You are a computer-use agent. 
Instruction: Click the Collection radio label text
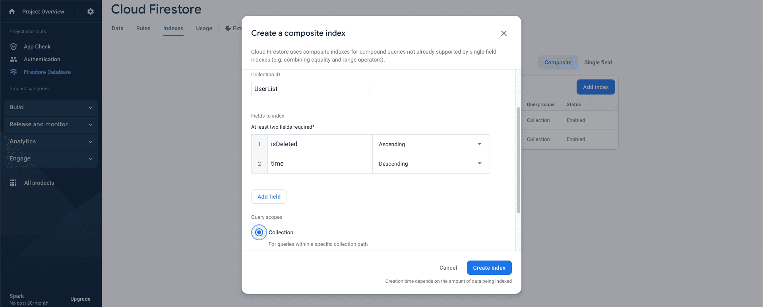pyautogui.click(x=281, y=232)
